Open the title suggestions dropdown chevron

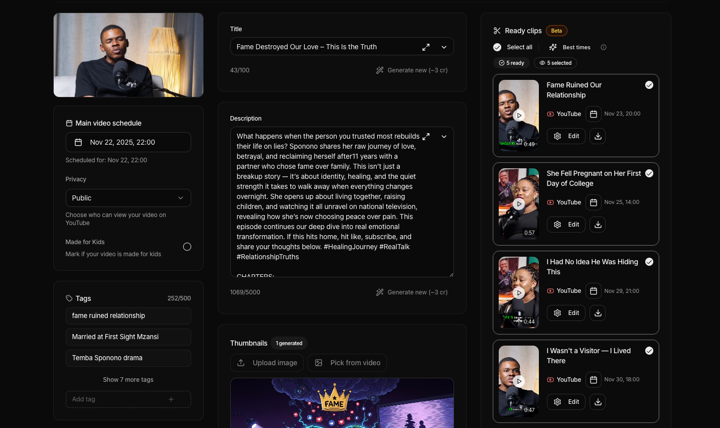[444, 47]
